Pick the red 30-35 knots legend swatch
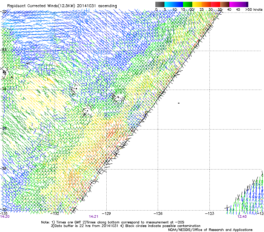Image resolution: width=264 pixels, height=232 pixels. (215, 4)
